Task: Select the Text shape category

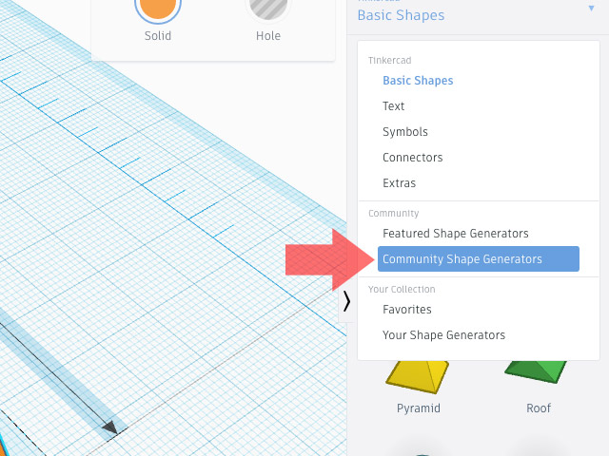Action: (393, 106)
